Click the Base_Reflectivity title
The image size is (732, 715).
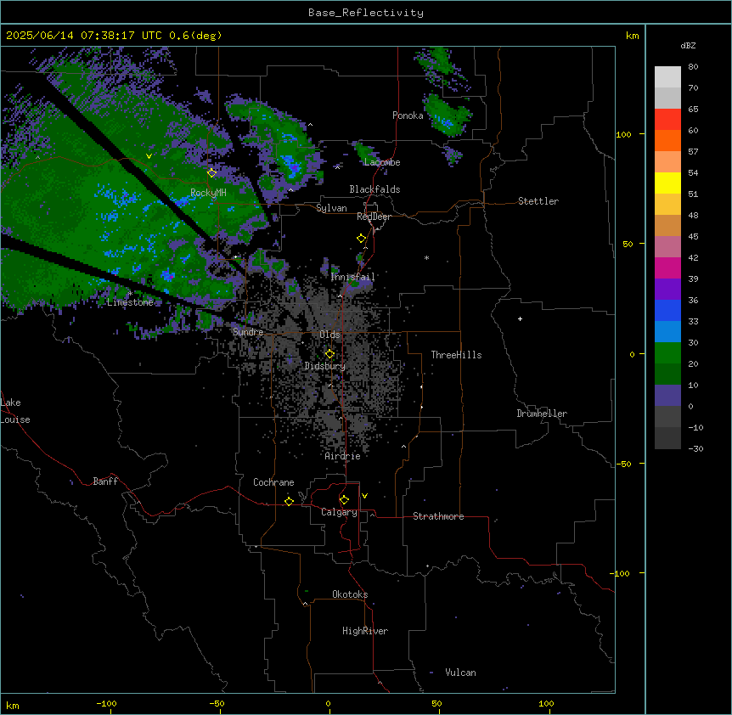(366, 13)
